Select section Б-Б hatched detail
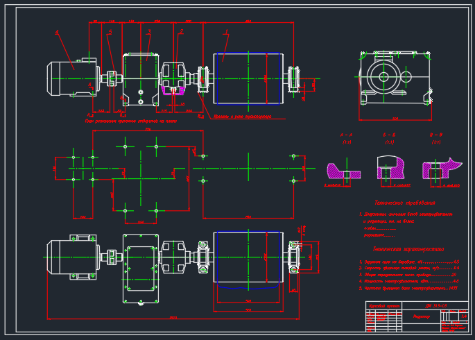 pyautogui.click(x=390, y=167)
